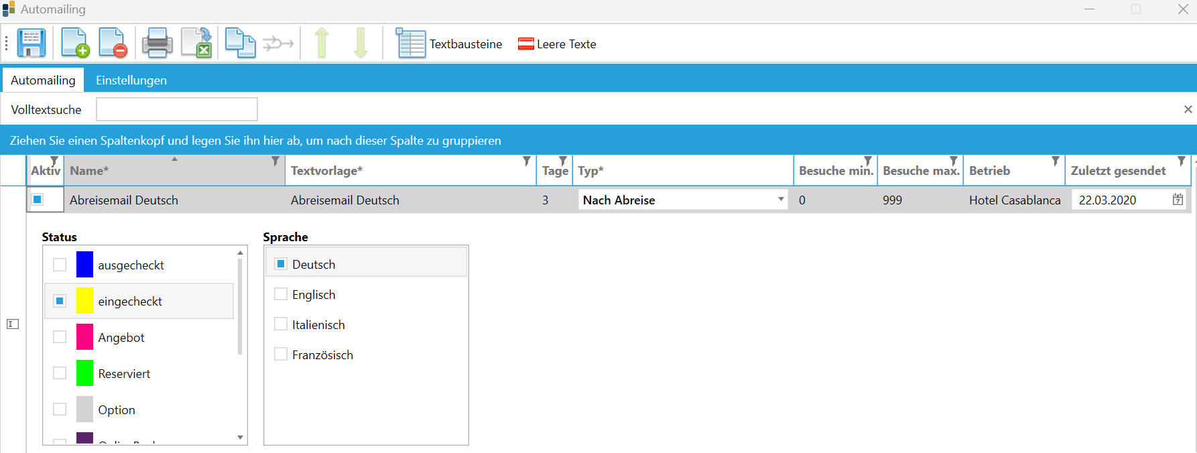Delete entry with the red minus icon
Viewport: 1197px width, 453px height.
113,44
